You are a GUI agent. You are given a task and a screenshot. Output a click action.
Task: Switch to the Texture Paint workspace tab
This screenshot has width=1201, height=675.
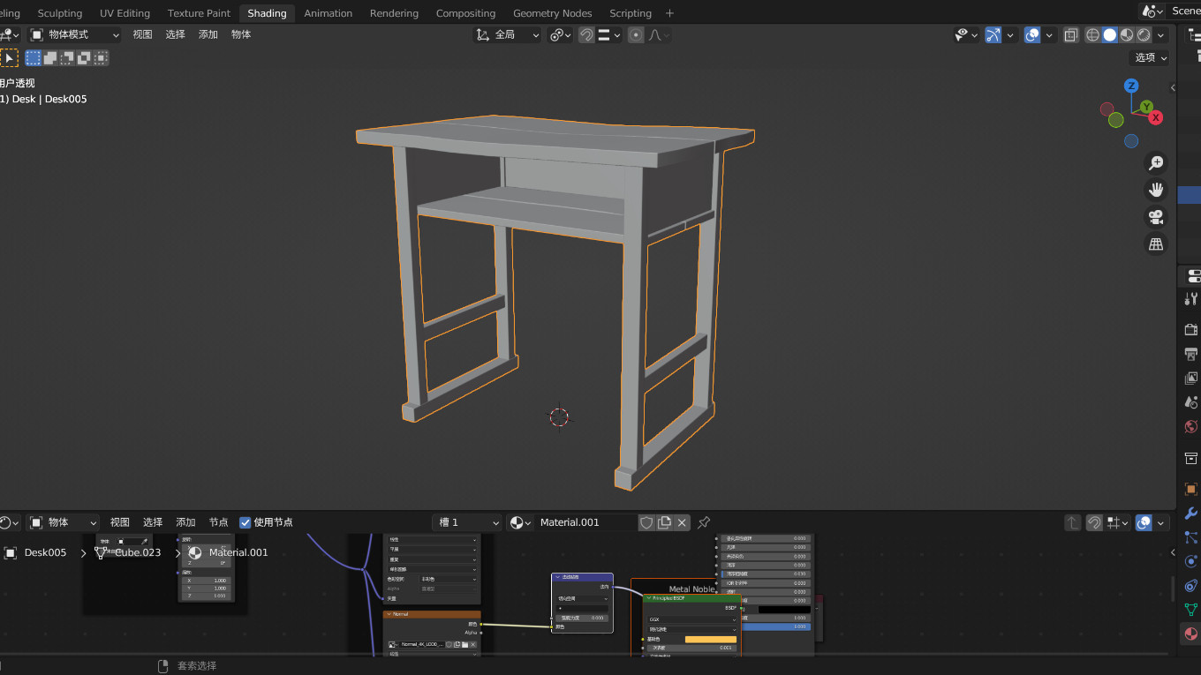click(199, 13)
